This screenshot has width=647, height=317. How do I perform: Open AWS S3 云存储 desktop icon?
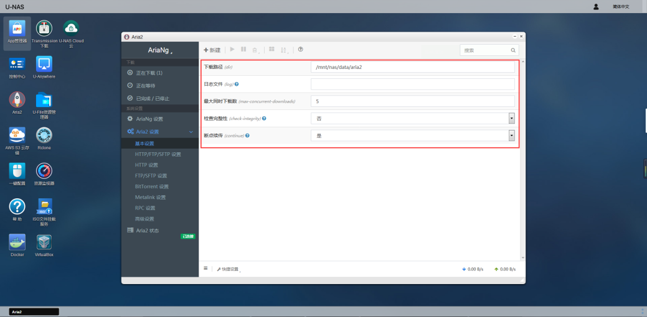tap(17, 140)
